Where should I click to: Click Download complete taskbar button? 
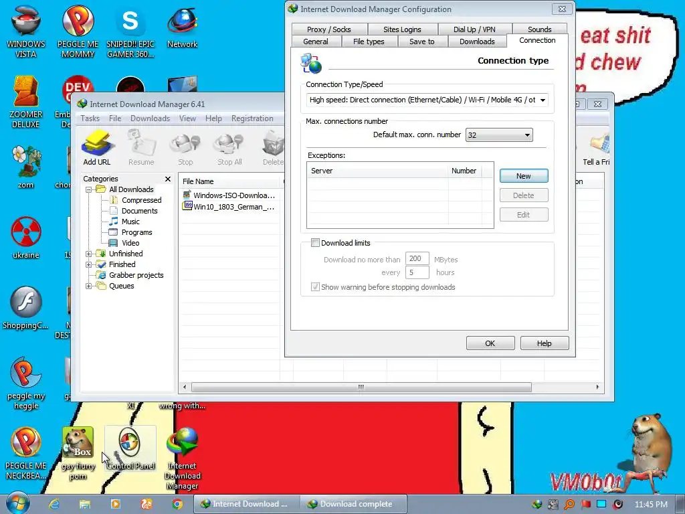[353, 504]
